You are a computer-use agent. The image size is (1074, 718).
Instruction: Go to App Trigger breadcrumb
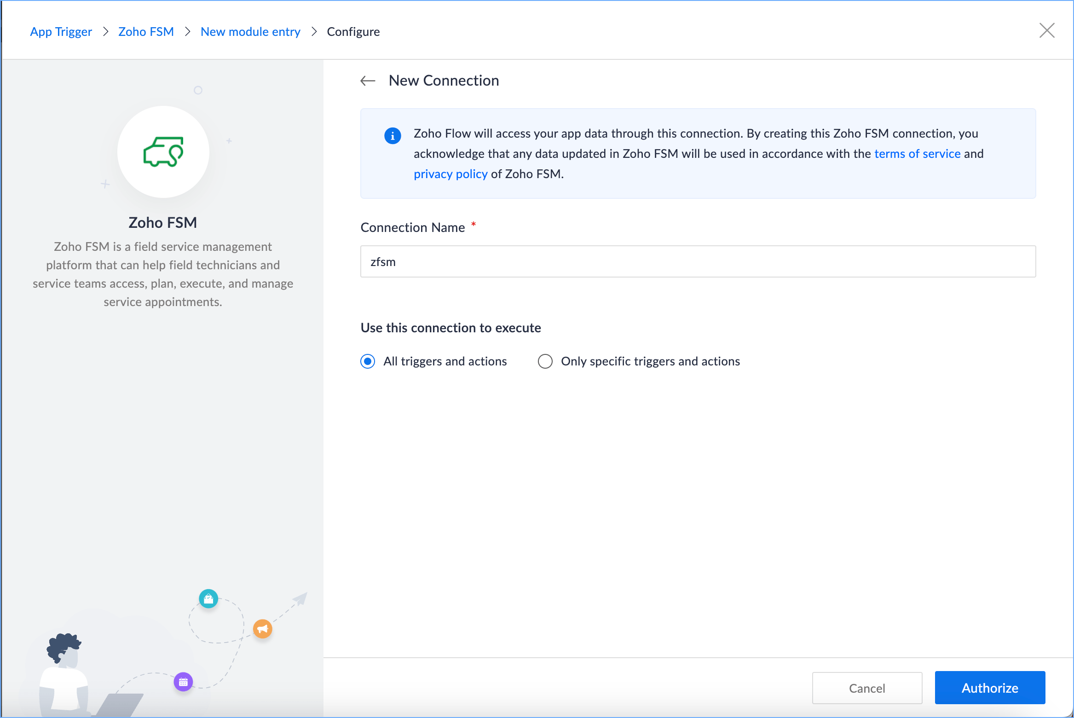(61, 32)
